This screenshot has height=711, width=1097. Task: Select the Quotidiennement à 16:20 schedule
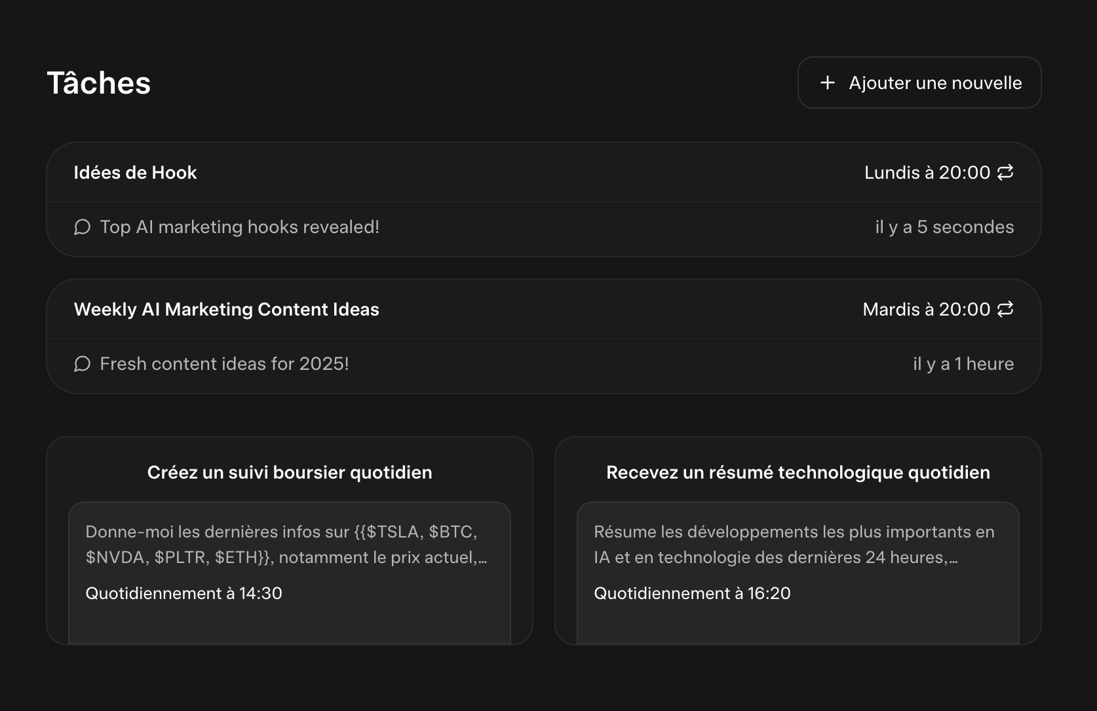point(693,594)
